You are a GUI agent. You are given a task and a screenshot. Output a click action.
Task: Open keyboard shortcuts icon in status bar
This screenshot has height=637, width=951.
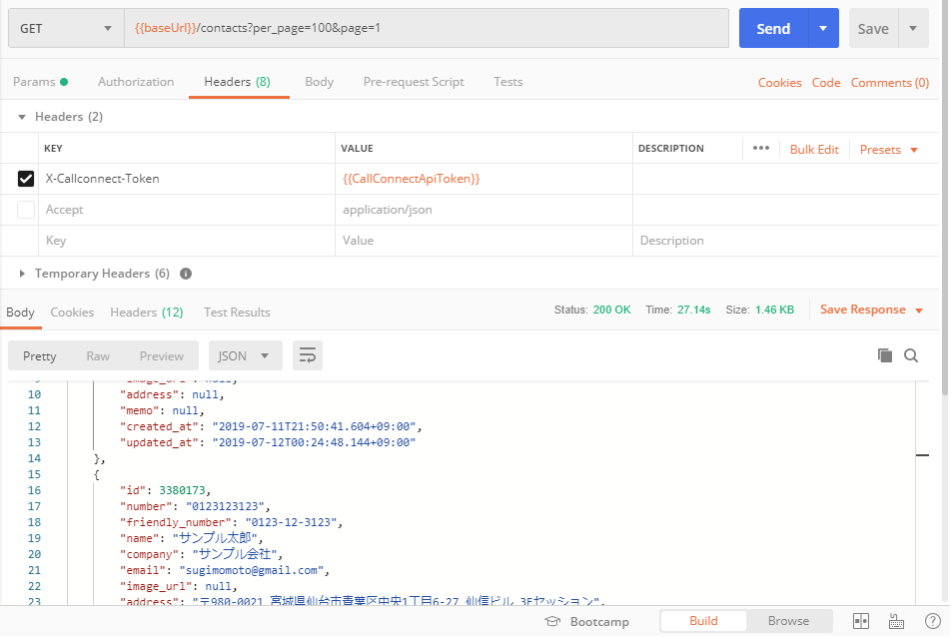tap(896, 621)
